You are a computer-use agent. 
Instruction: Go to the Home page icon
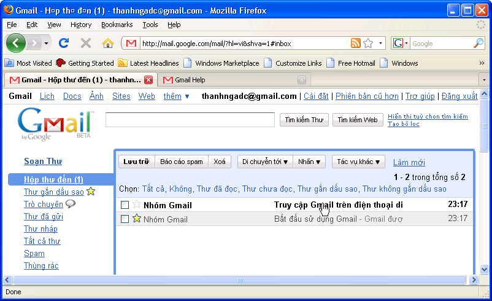click(x=107, y=43)
